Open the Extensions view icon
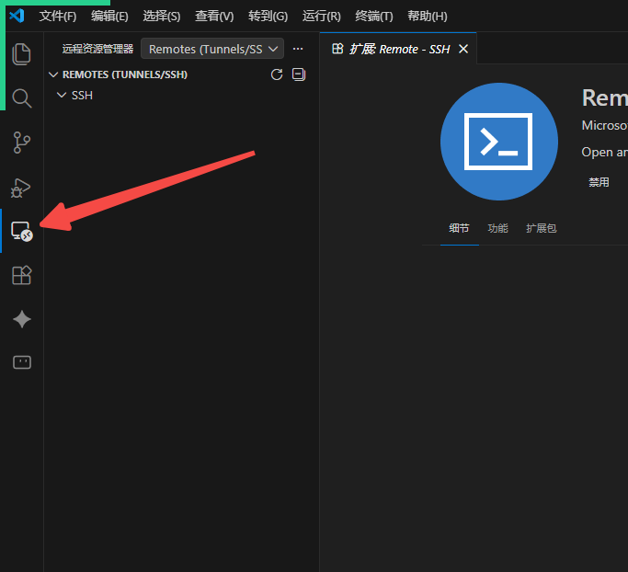 pos(21,275)
